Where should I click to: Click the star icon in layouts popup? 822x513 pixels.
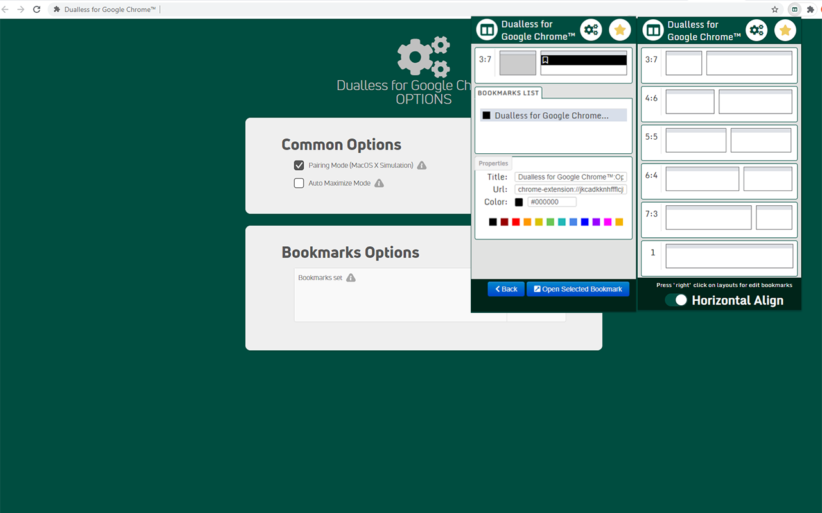click(x=785, y=30)
